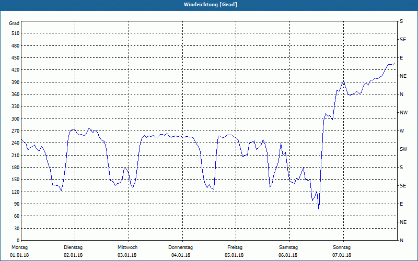Select the date 04.01.18

coord(181,255)
